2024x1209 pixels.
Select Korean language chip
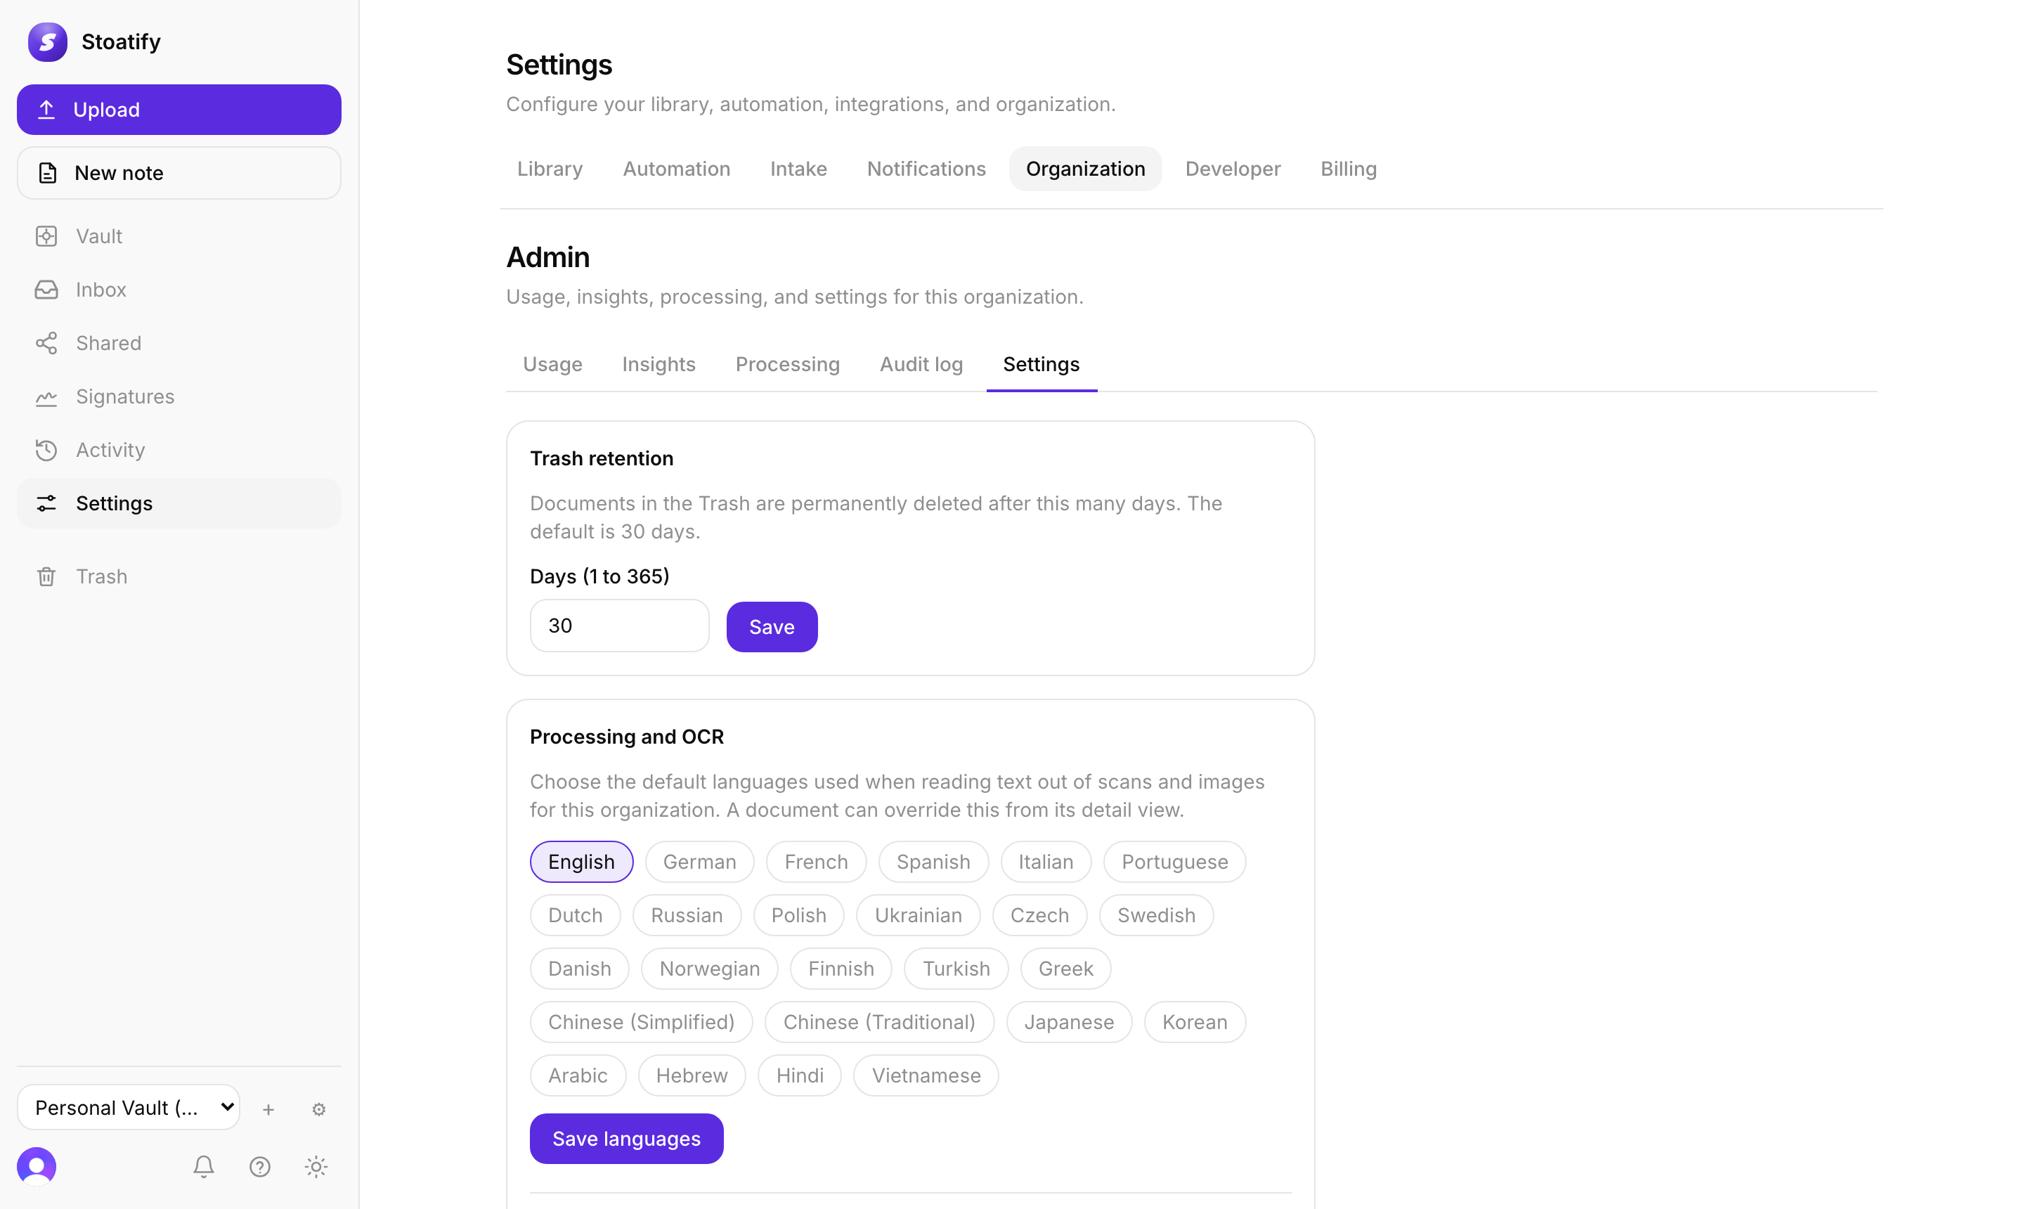click(x=1194, y=1021)
